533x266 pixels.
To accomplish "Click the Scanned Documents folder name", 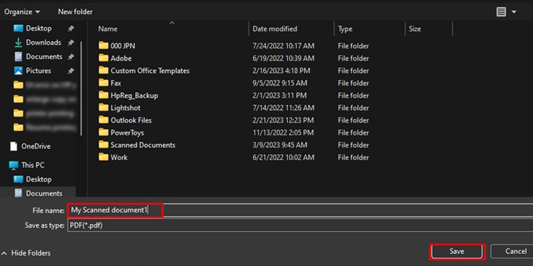I will click(x=143, y=145).
